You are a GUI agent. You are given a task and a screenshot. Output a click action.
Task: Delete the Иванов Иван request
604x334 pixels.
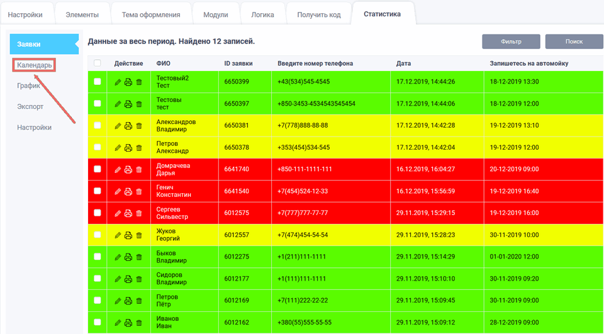139,323
